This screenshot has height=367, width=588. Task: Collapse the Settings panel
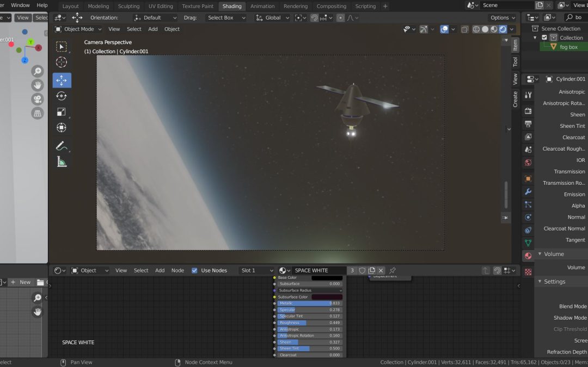[x=540, y=282]
